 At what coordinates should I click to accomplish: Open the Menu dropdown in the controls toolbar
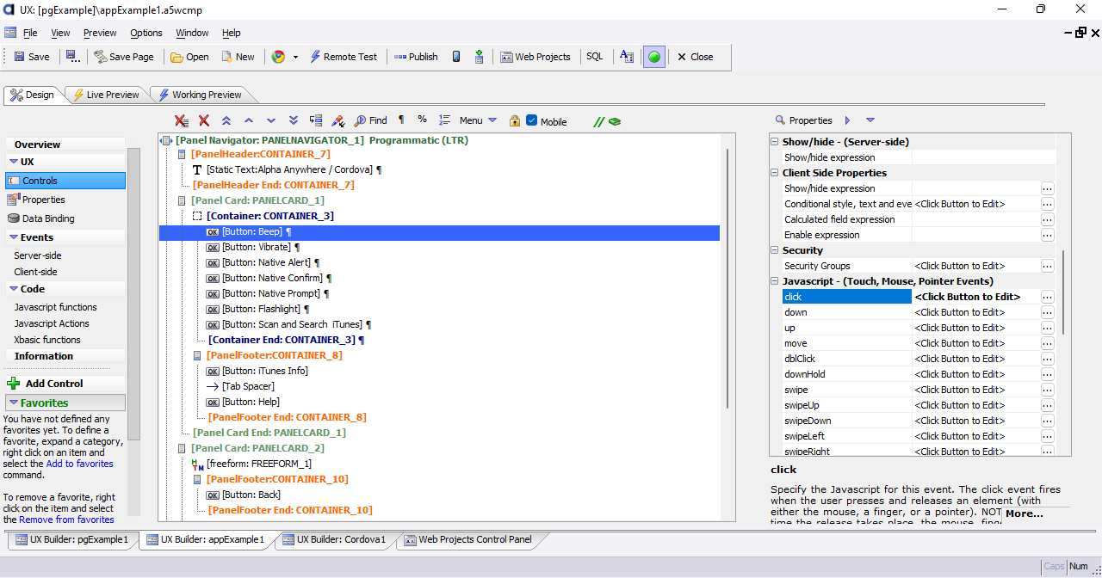(478, 120)
